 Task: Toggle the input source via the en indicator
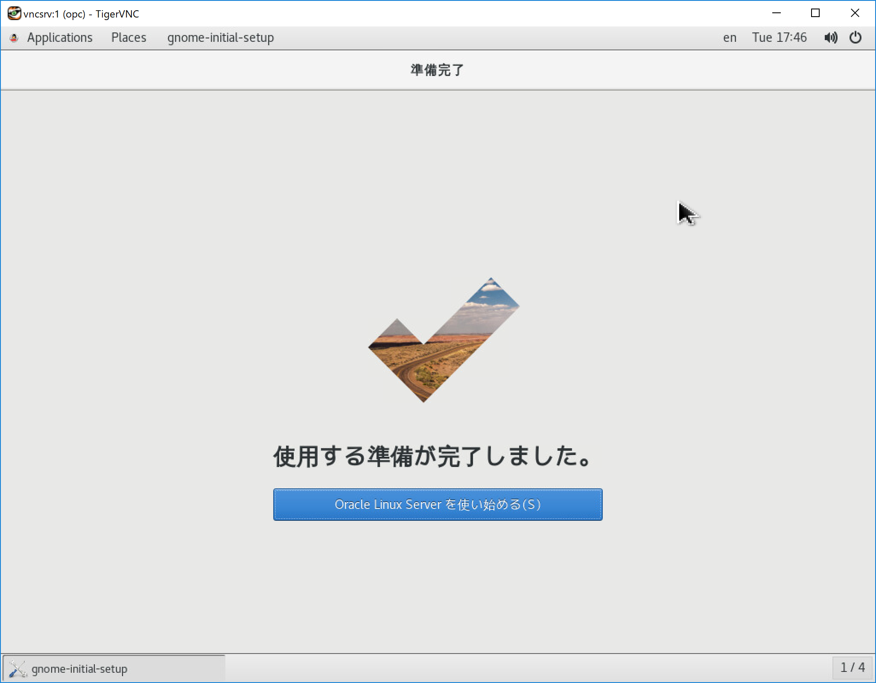(x=730, y=38)
